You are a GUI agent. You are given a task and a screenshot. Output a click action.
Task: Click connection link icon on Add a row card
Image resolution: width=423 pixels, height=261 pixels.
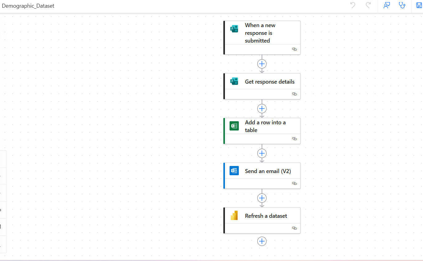pos(294,139)
